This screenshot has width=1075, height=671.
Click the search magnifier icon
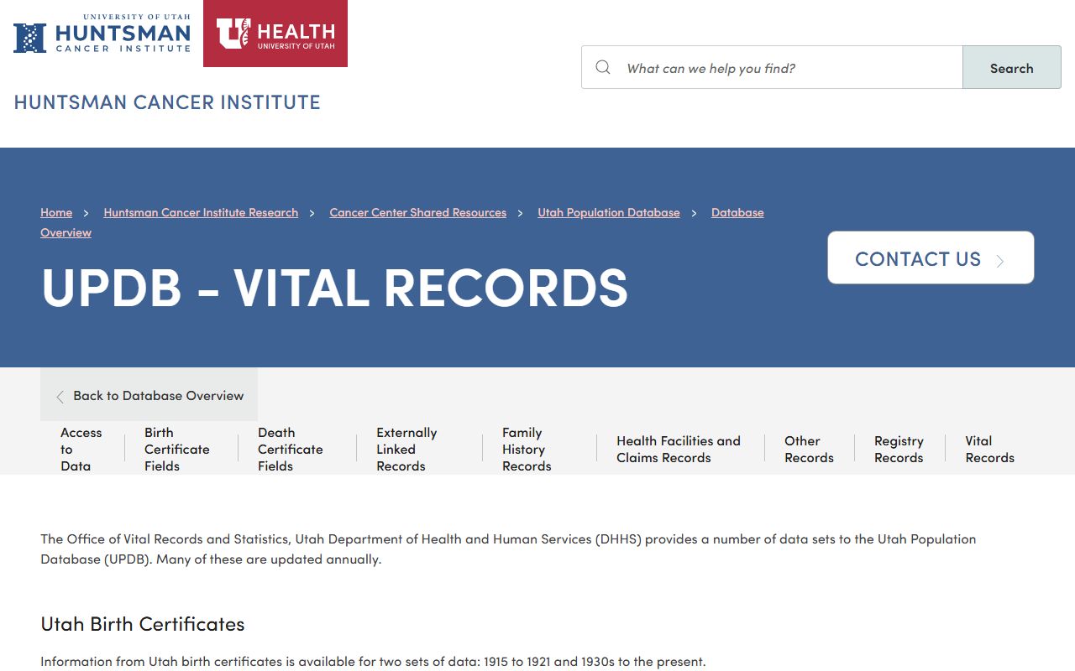[x=603, y=67]
